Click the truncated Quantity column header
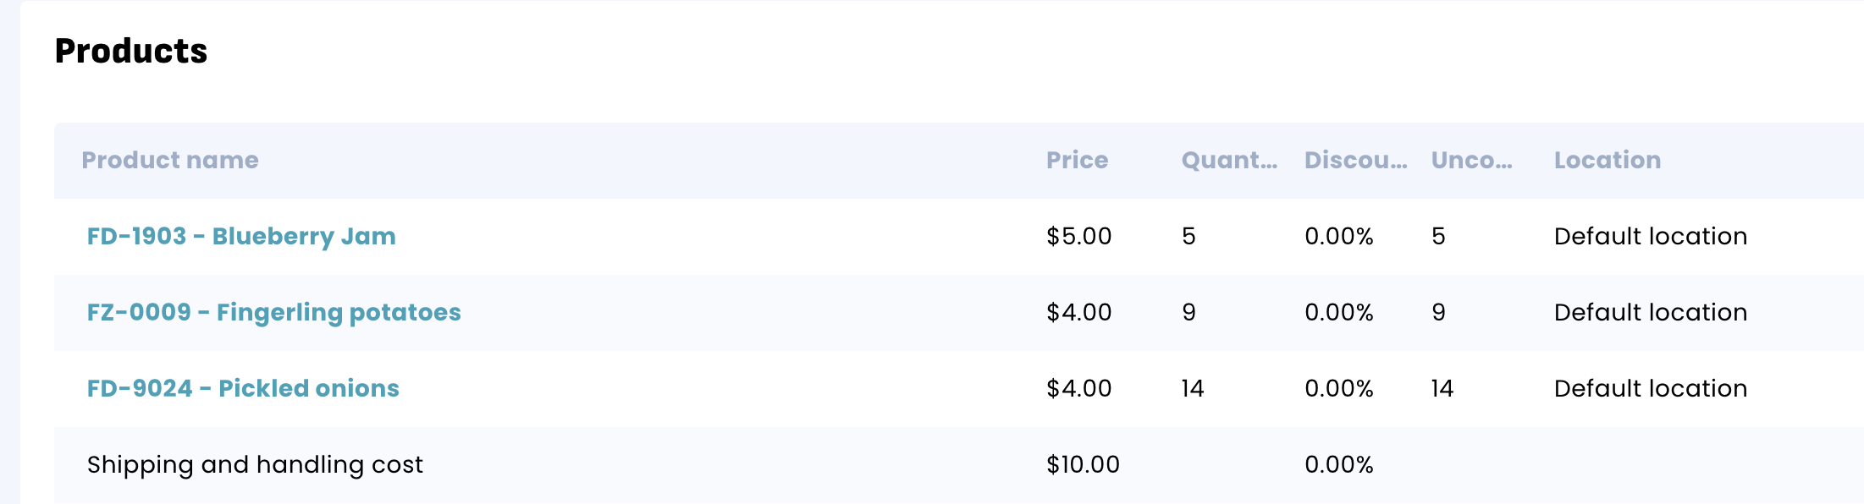Screen dimensions: 1864x504 pyautogui.click(x=1229, y=161)
